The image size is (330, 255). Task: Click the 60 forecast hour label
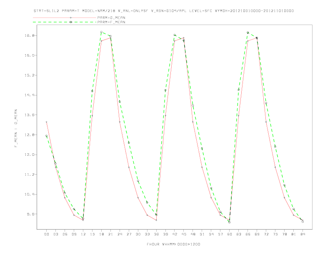click(x=230, y=234)
